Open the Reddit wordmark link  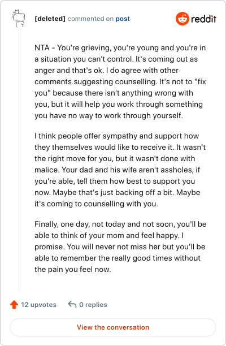(x=203, y=19)
